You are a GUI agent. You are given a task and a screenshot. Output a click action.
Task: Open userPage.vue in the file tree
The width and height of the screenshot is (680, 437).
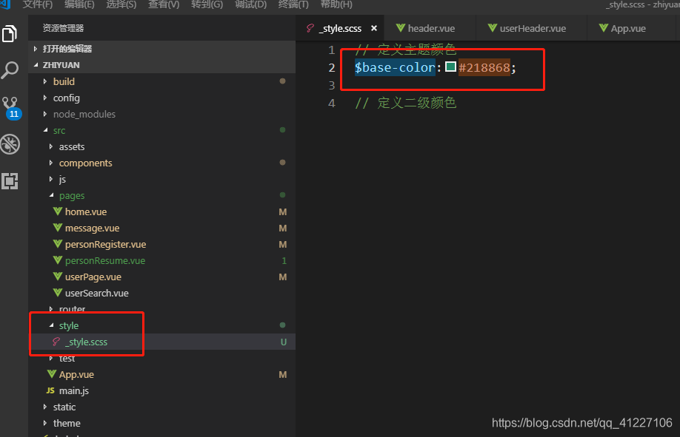[93, 277]
